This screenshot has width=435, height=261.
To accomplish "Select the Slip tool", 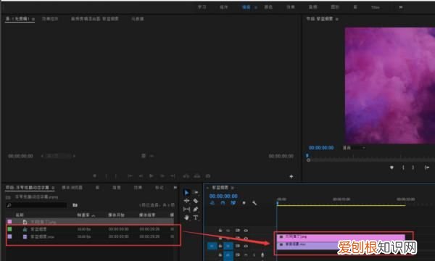I will (186, 209).
